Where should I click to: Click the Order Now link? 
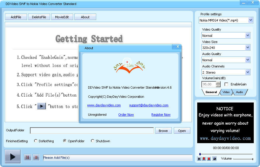pos(126,115)
